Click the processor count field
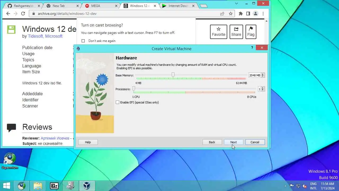The height and width of the screenshot is (191, 339). pyautogui.click(x=260, y=89)
